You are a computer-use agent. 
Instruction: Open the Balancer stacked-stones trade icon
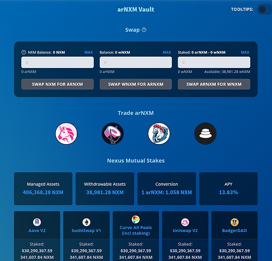click(x=205, y=134)
